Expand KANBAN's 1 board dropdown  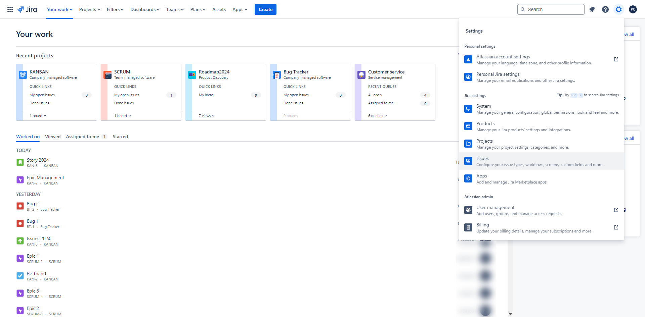pos(38,116)
